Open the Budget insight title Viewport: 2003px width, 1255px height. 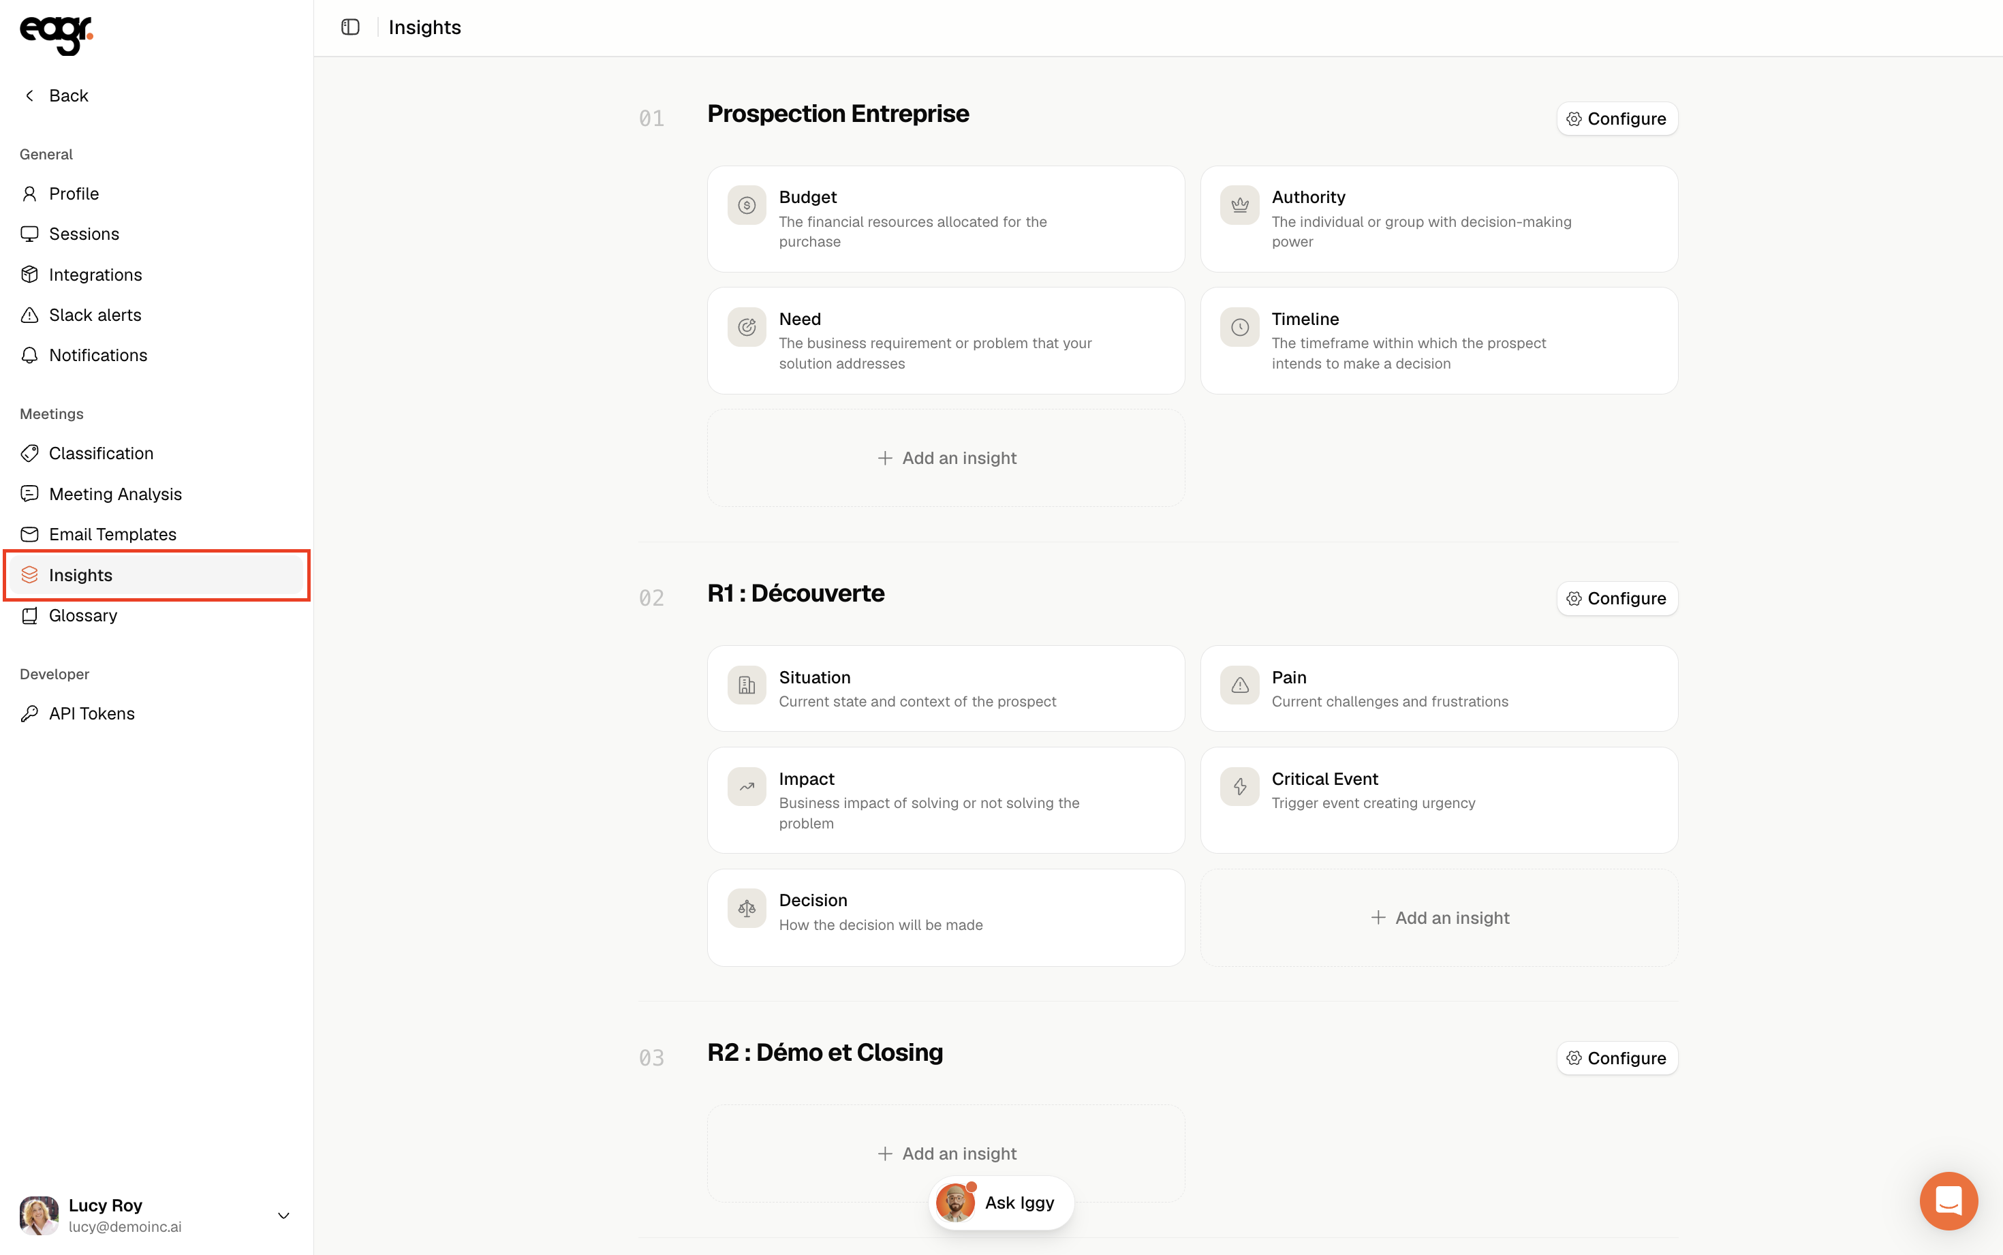(x=807, y=197)
